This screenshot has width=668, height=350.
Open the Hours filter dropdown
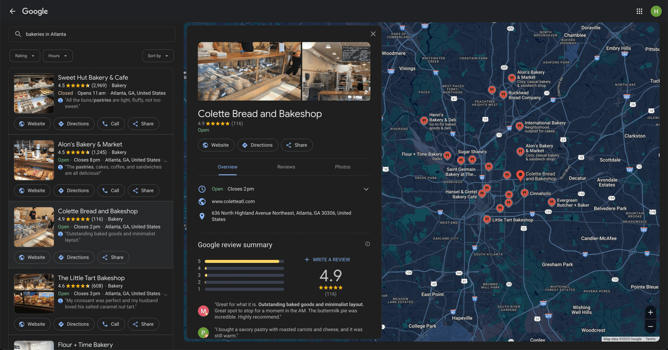pyautogui.click(x=58, y=56)
